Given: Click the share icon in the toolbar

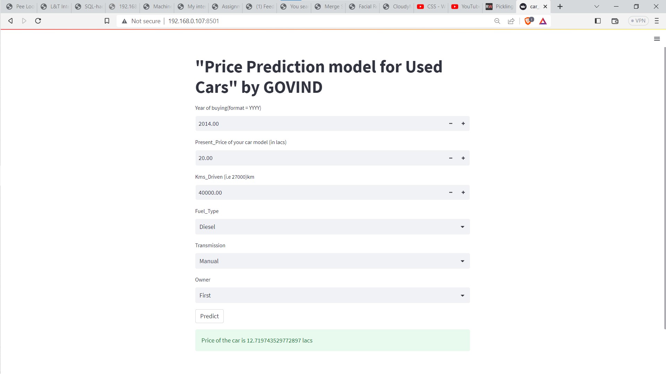Looking at the screenshot, I should [511, 21].
